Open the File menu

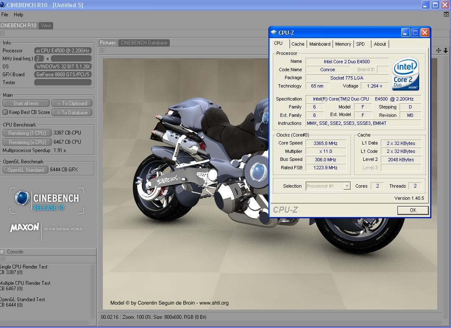[5, 14]
